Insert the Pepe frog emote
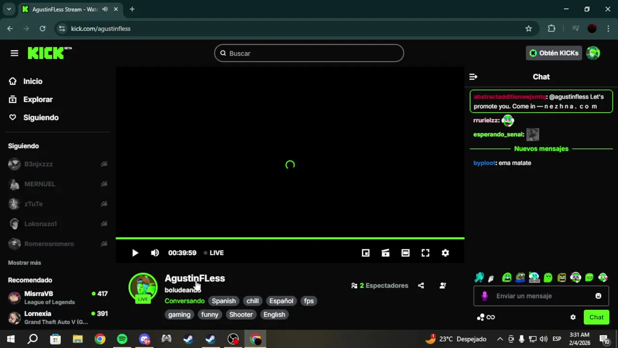Screen dimensions: 618x348 click(520, 277)
